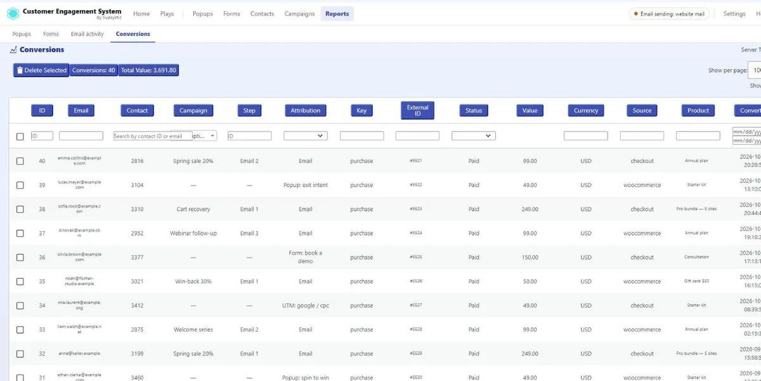761x381 pixels.
Task: Toggle the select-all checkbox in filter row
Action: tap(20, 136)
